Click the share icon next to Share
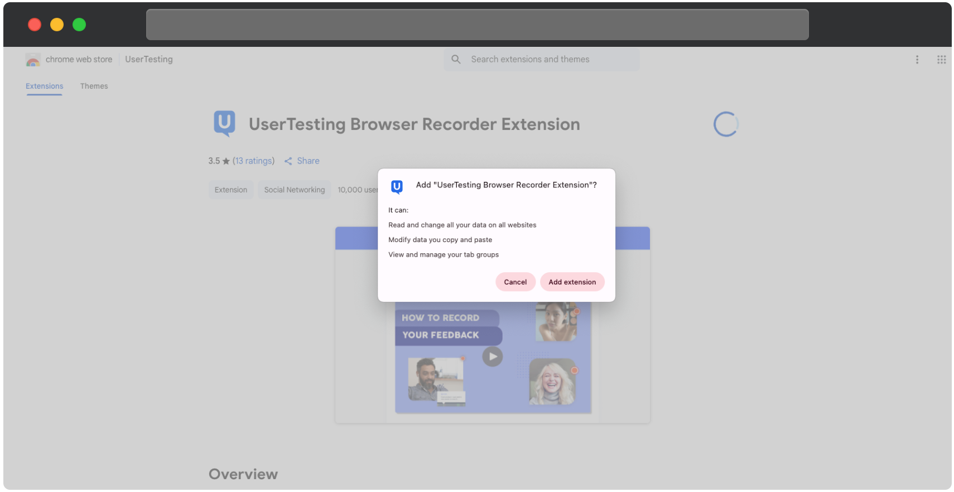Image resolution: width=954 pixels, height=492 pixels. click(288, 161)
